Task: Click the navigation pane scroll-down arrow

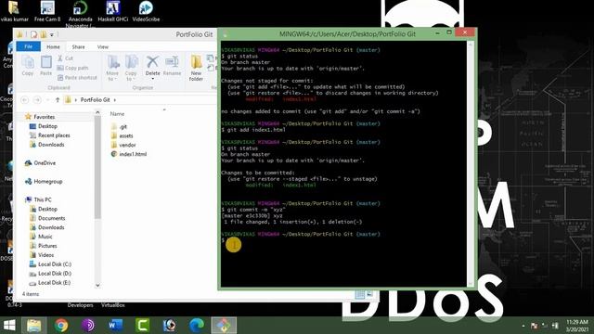Action: tap(97, 285)
